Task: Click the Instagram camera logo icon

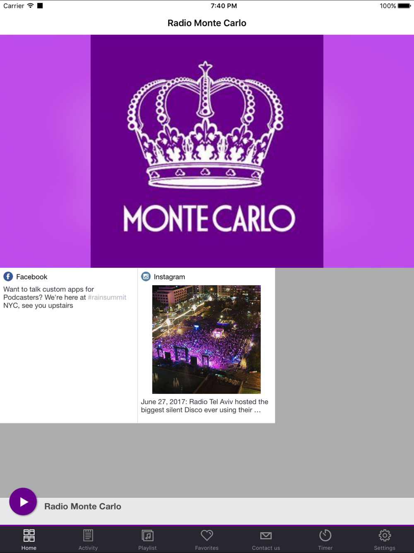Action: [146, 276]
